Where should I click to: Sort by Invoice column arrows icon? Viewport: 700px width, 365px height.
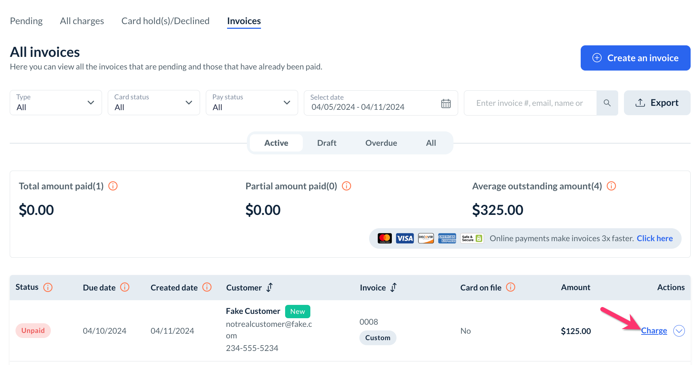click(x=394, y=287)
